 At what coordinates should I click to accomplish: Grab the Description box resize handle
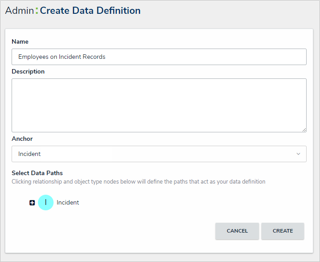(304, 130)
